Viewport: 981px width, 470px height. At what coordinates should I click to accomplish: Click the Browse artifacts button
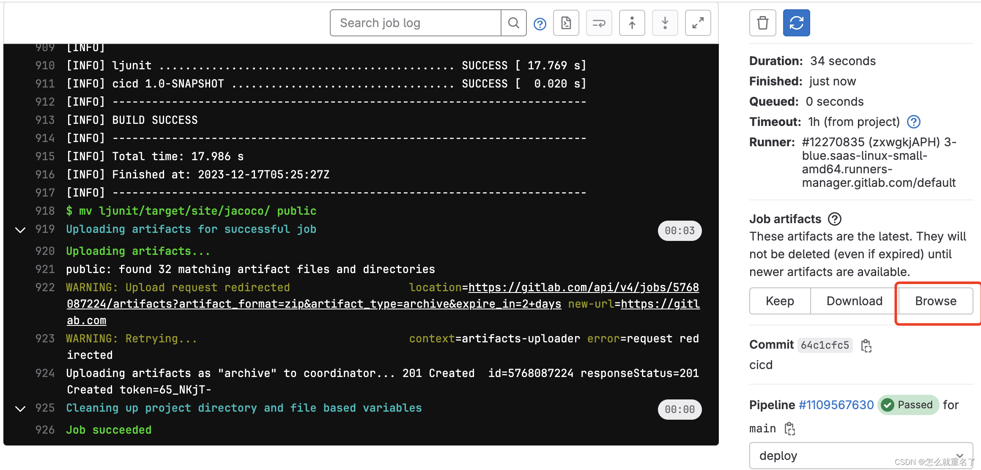(x=934, y=301)
